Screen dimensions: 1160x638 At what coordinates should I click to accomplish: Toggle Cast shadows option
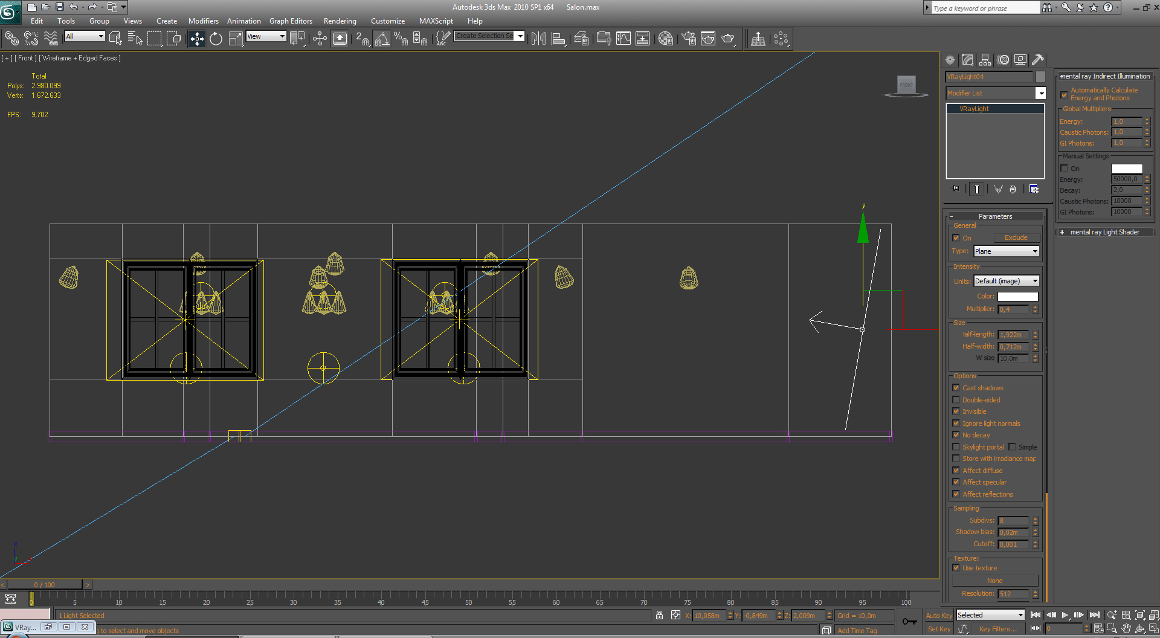coord(956,388)
